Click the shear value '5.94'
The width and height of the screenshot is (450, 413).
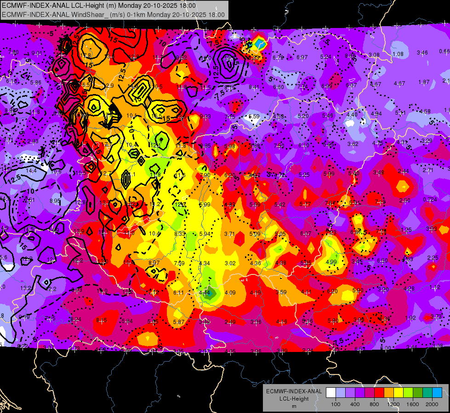[205, 234]
